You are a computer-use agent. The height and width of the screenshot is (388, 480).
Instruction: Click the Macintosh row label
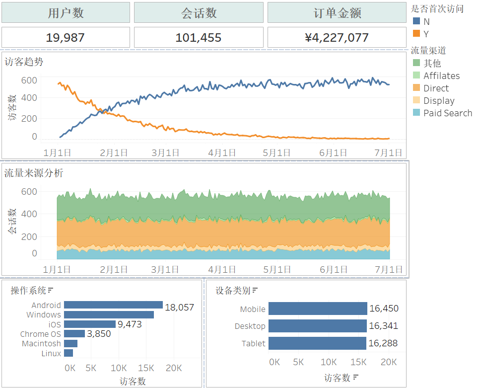click(41, 344)
